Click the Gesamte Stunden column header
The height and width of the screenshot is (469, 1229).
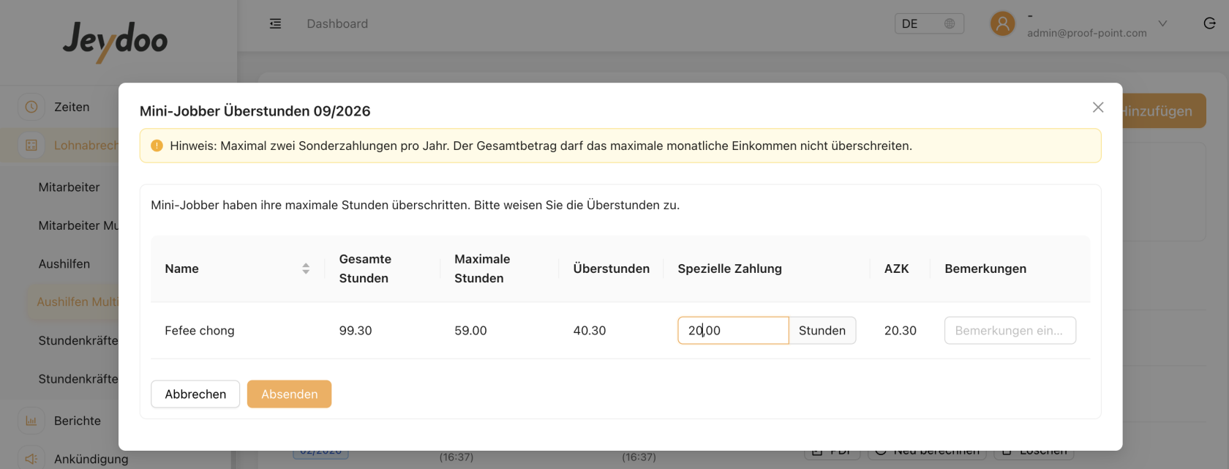365,269
